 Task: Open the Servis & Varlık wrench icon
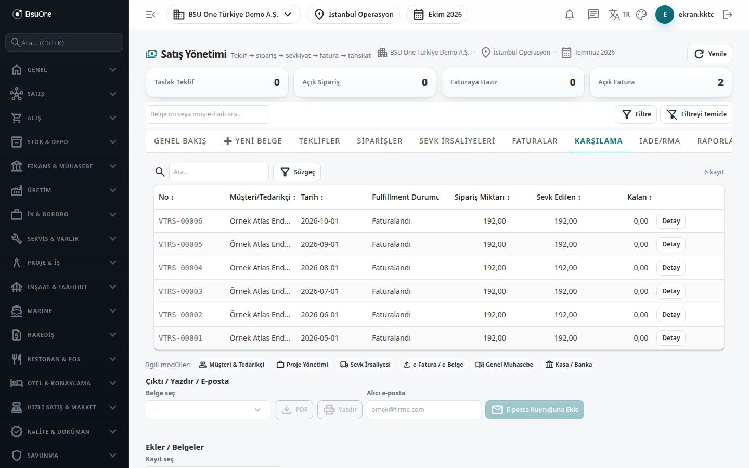17,239
